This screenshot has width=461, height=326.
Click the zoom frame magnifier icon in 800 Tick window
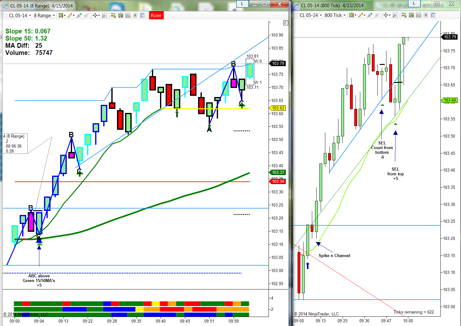395,15
